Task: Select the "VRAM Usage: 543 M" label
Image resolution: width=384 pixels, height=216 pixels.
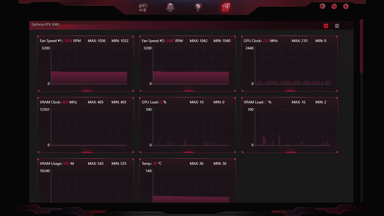Action: tap(57, 164)
